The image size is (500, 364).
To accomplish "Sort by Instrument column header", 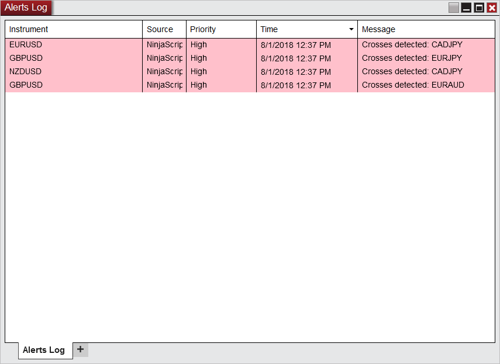I will tap(74, 29).
